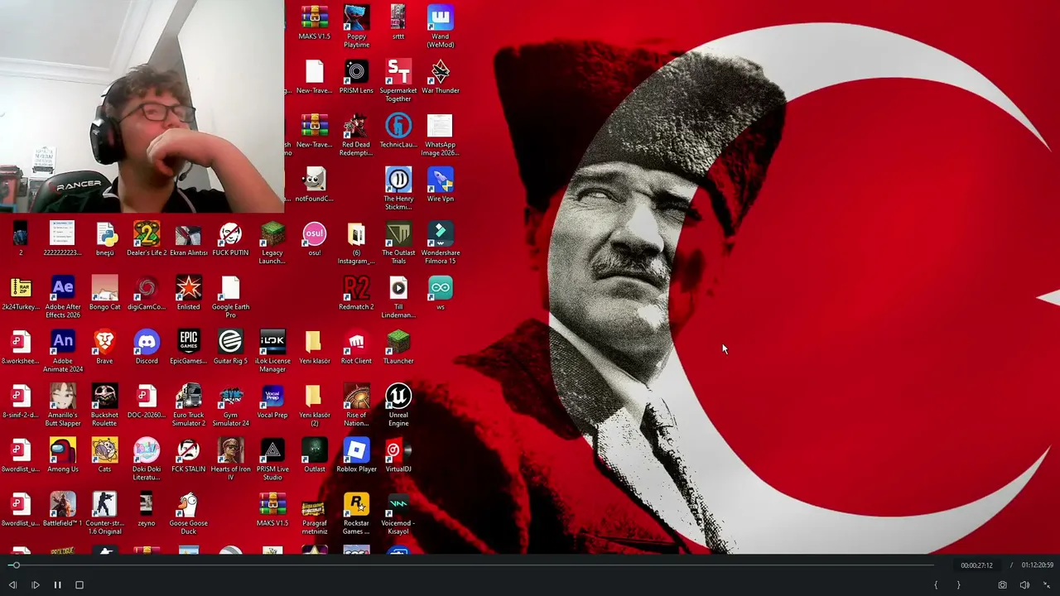
Task: Click the Red Dead Redemption icon
Action: (356, 135)
